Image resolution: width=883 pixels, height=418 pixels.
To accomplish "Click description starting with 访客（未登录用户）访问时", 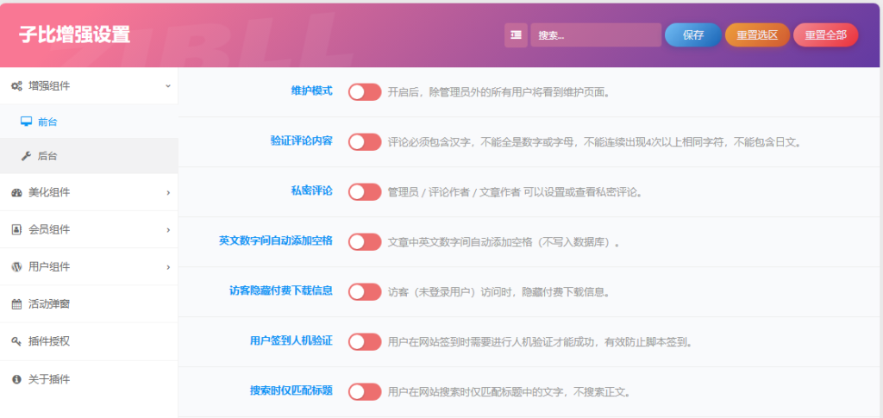I will point(498,292).
